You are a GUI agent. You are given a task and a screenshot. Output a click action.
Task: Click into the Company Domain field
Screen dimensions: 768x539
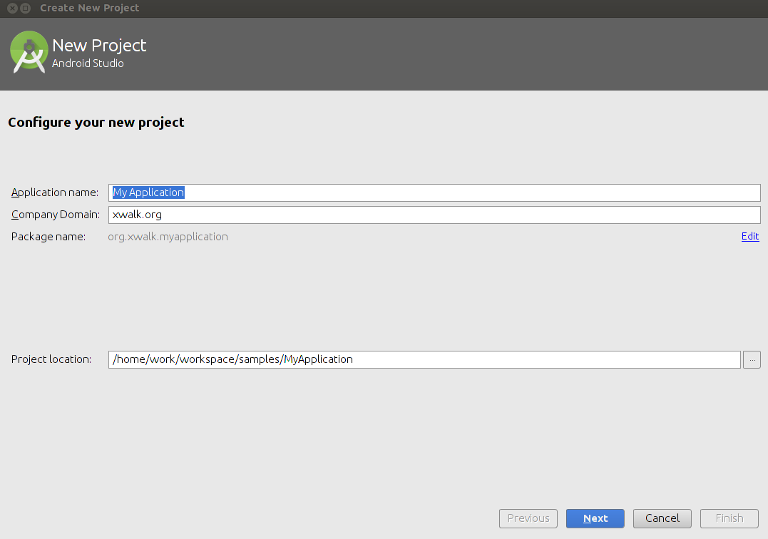pyautogui.click(x=435, y=215)
